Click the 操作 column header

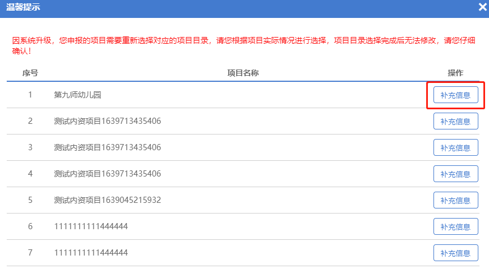[x=455, y=73]
